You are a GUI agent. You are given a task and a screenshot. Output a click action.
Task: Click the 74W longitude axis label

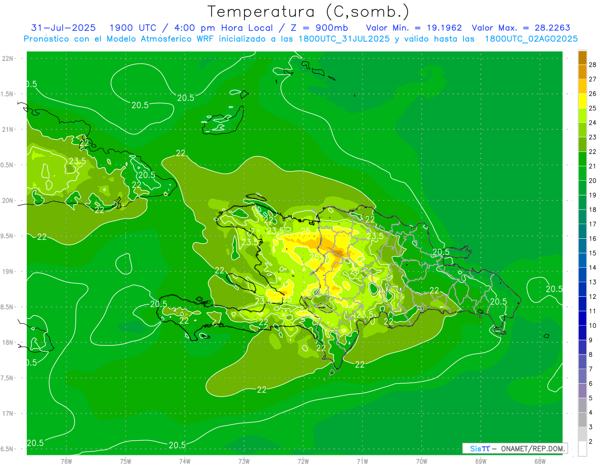[184, 461]
